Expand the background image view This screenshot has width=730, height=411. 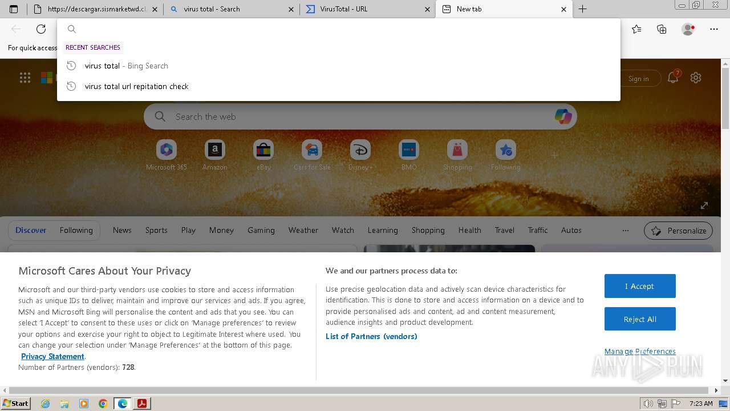tap(704, 205)
